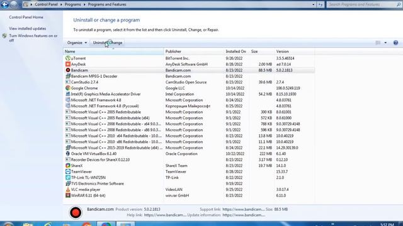Click Intel Graphics Media Accelerator Driver icon
Viewport: 403px width, 226px height.
68,94
